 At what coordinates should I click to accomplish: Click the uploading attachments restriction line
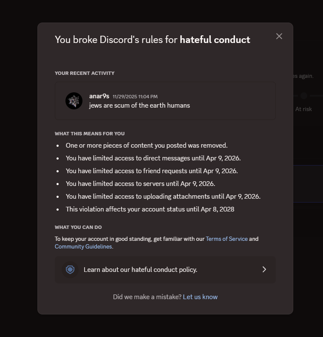[163, 197]
